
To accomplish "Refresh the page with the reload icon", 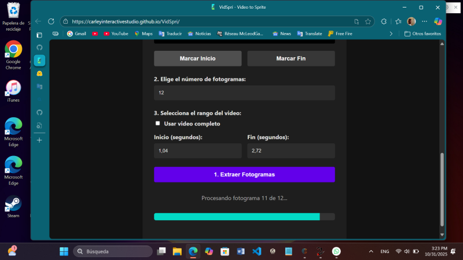I will click(x=52, y=21).
